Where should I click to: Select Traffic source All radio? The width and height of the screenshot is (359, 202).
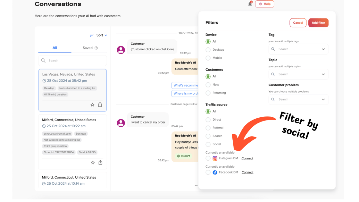[x=208, y=112]
